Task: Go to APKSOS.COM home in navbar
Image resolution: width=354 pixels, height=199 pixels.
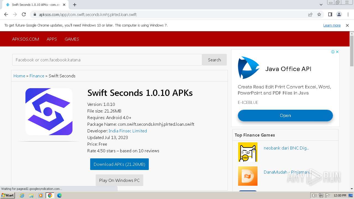Action: [x=25, y=39]
